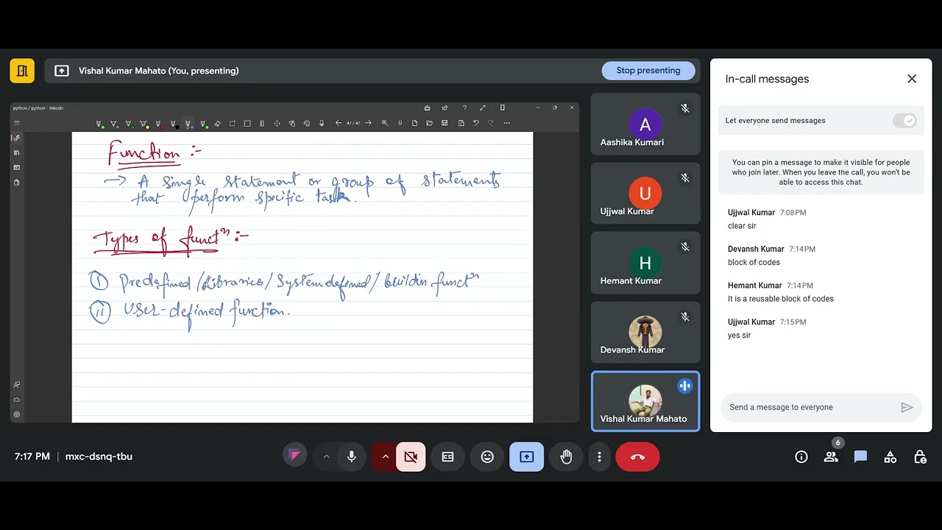Toggle the chat panel icon
The width and height of the screenshot is (942, 530).
click(x=860, y=457)
